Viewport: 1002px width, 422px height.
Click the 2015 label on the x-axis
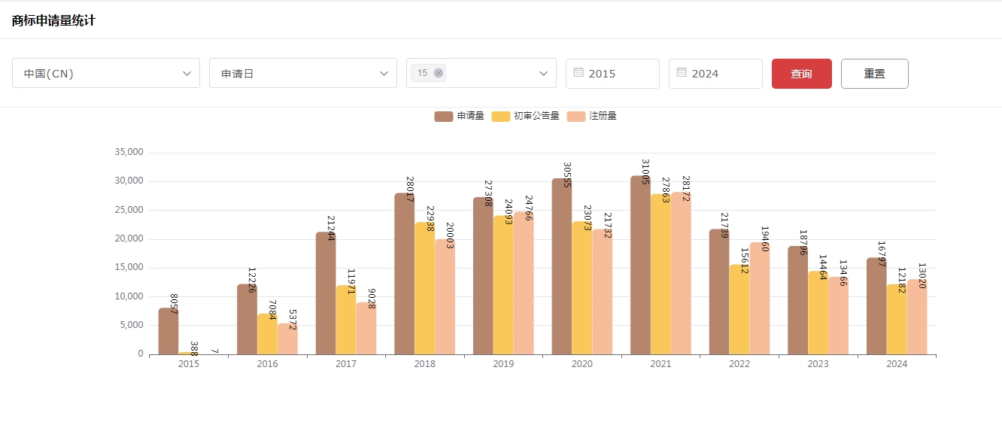pyautogui.click(x=188, y=364)
